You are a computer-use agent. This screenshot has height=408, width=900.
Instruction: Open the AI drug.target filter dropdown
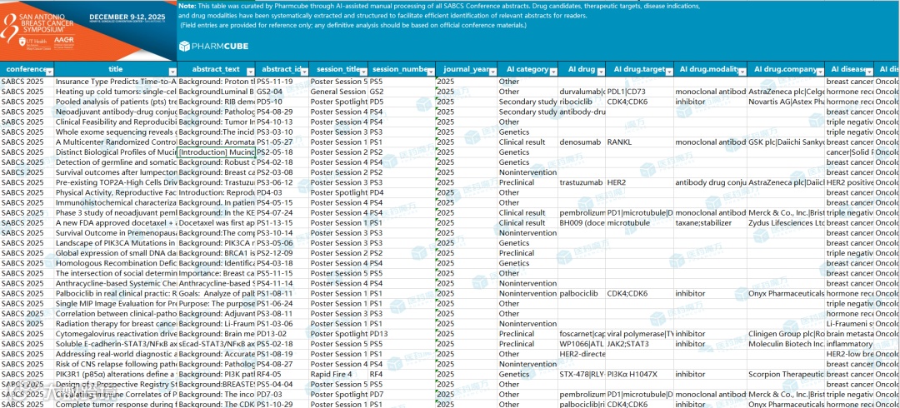coord(669,72)
